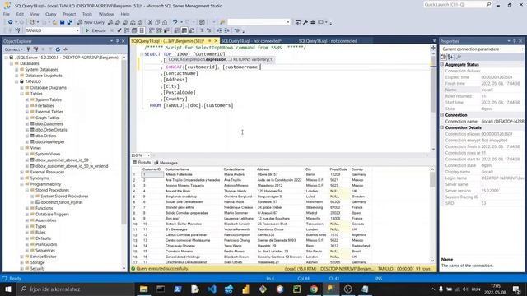Toggle Include Actual Execution Plan
This screenshot has height=296, width=527.
(152, 30)
